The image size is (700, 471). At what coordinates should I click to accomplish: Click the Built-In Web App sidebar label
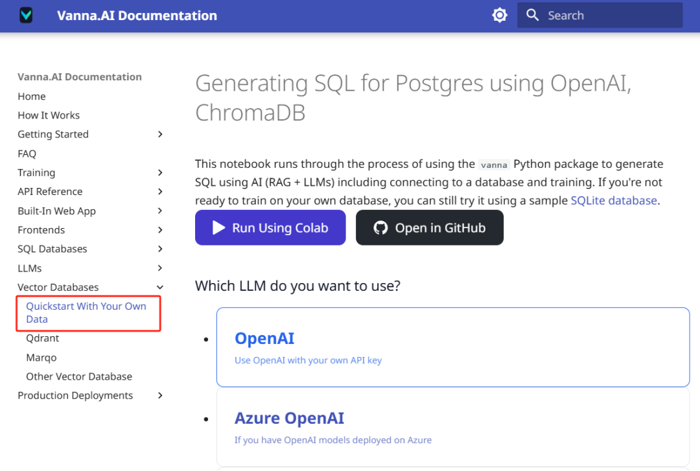(x=56, y=211)
